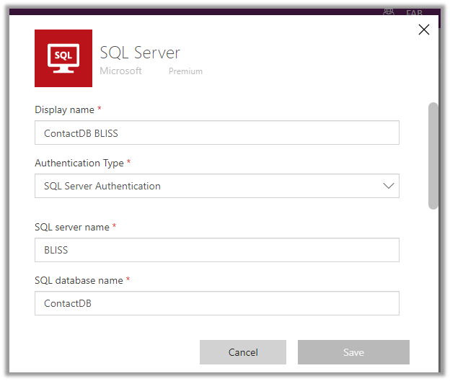Click the scrollbar track below the thumb
450x381 pixels.
pos(433,274)
